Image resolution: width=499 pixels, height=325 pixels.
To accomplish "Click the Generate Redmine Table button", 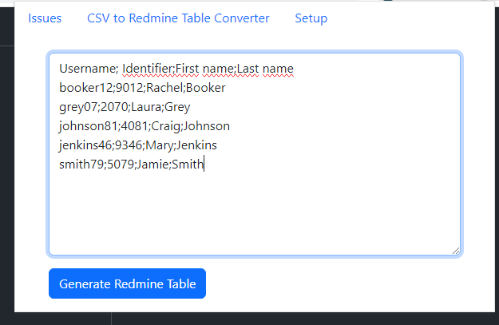I will (127, 283).
